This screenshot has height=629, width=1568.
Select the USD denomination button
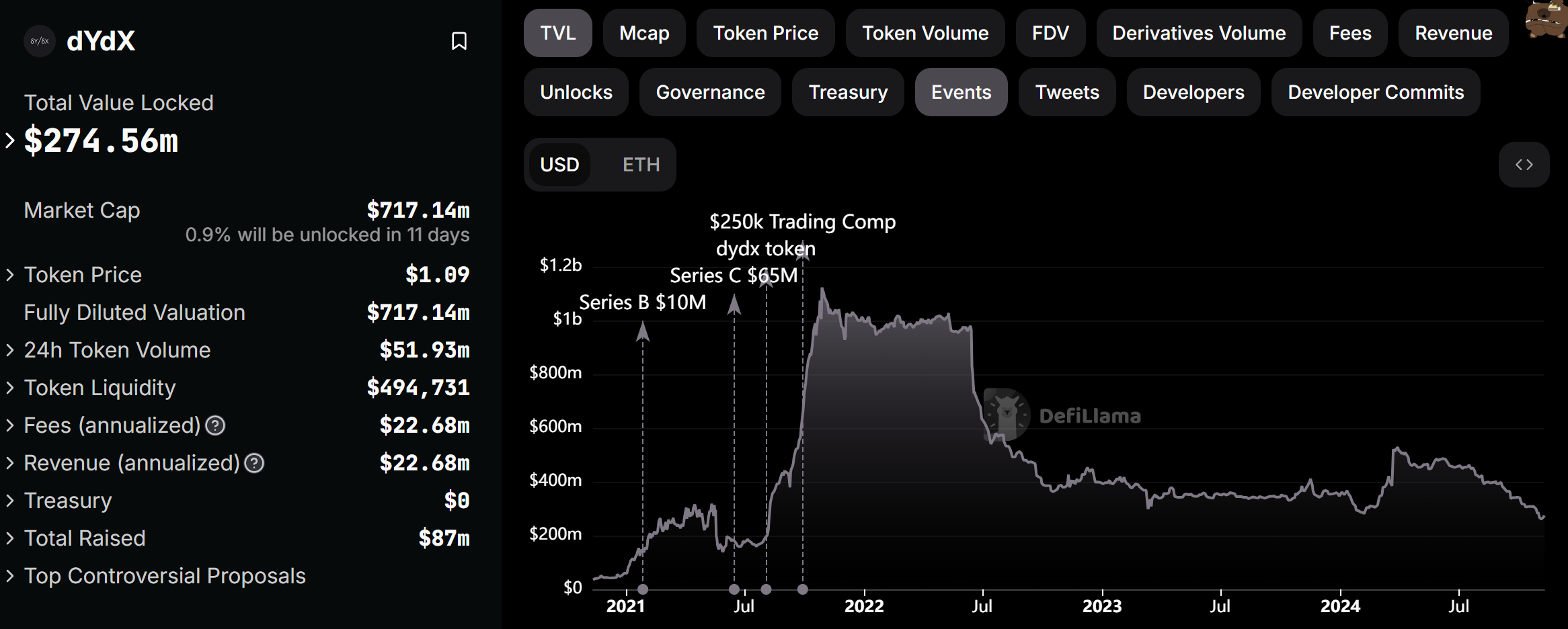[x=559, y=165]
